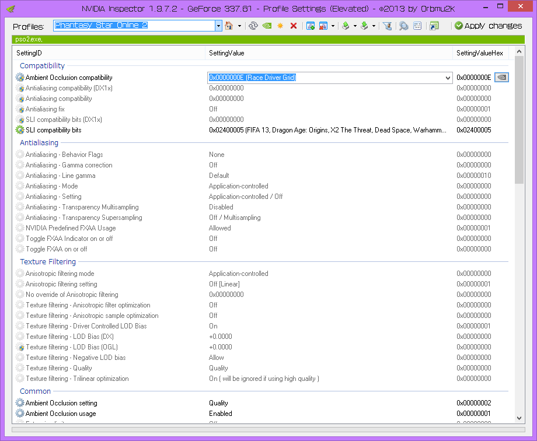Click the shield gear icon of Antialiasing compatibility (DX1x)

(x=20, y=88)
